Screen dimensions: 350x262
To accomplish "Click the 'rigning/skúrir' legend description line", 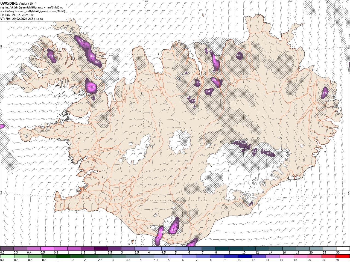I will tap(32, 7).
